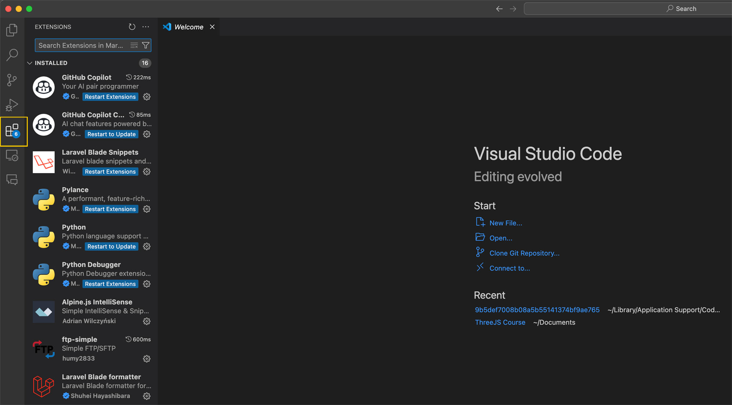Clear extensions search results

click(134, 45)
